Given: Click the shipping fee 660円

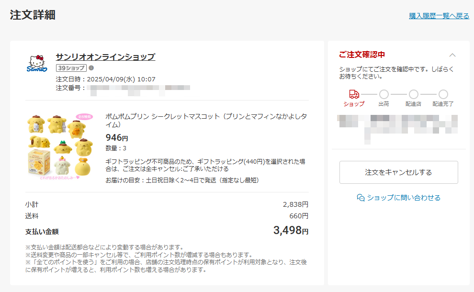Looking at the screenshot, I should (x=299, y=216).
